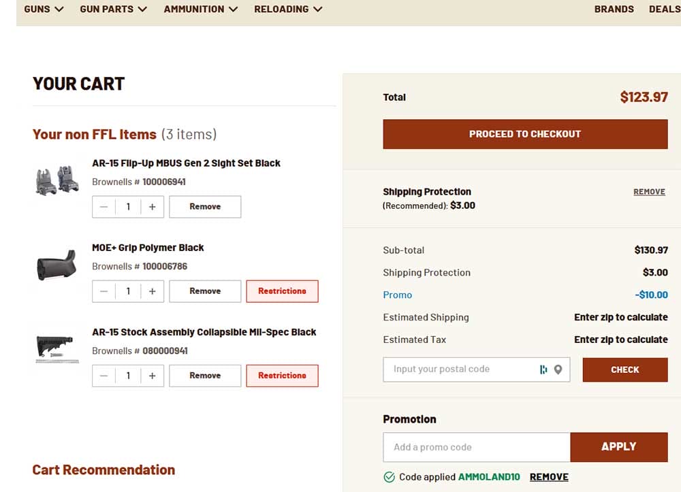Remove the applied AMMOLAND10 promo code
The image size is (681, 492).
click(x=549, y=477)
